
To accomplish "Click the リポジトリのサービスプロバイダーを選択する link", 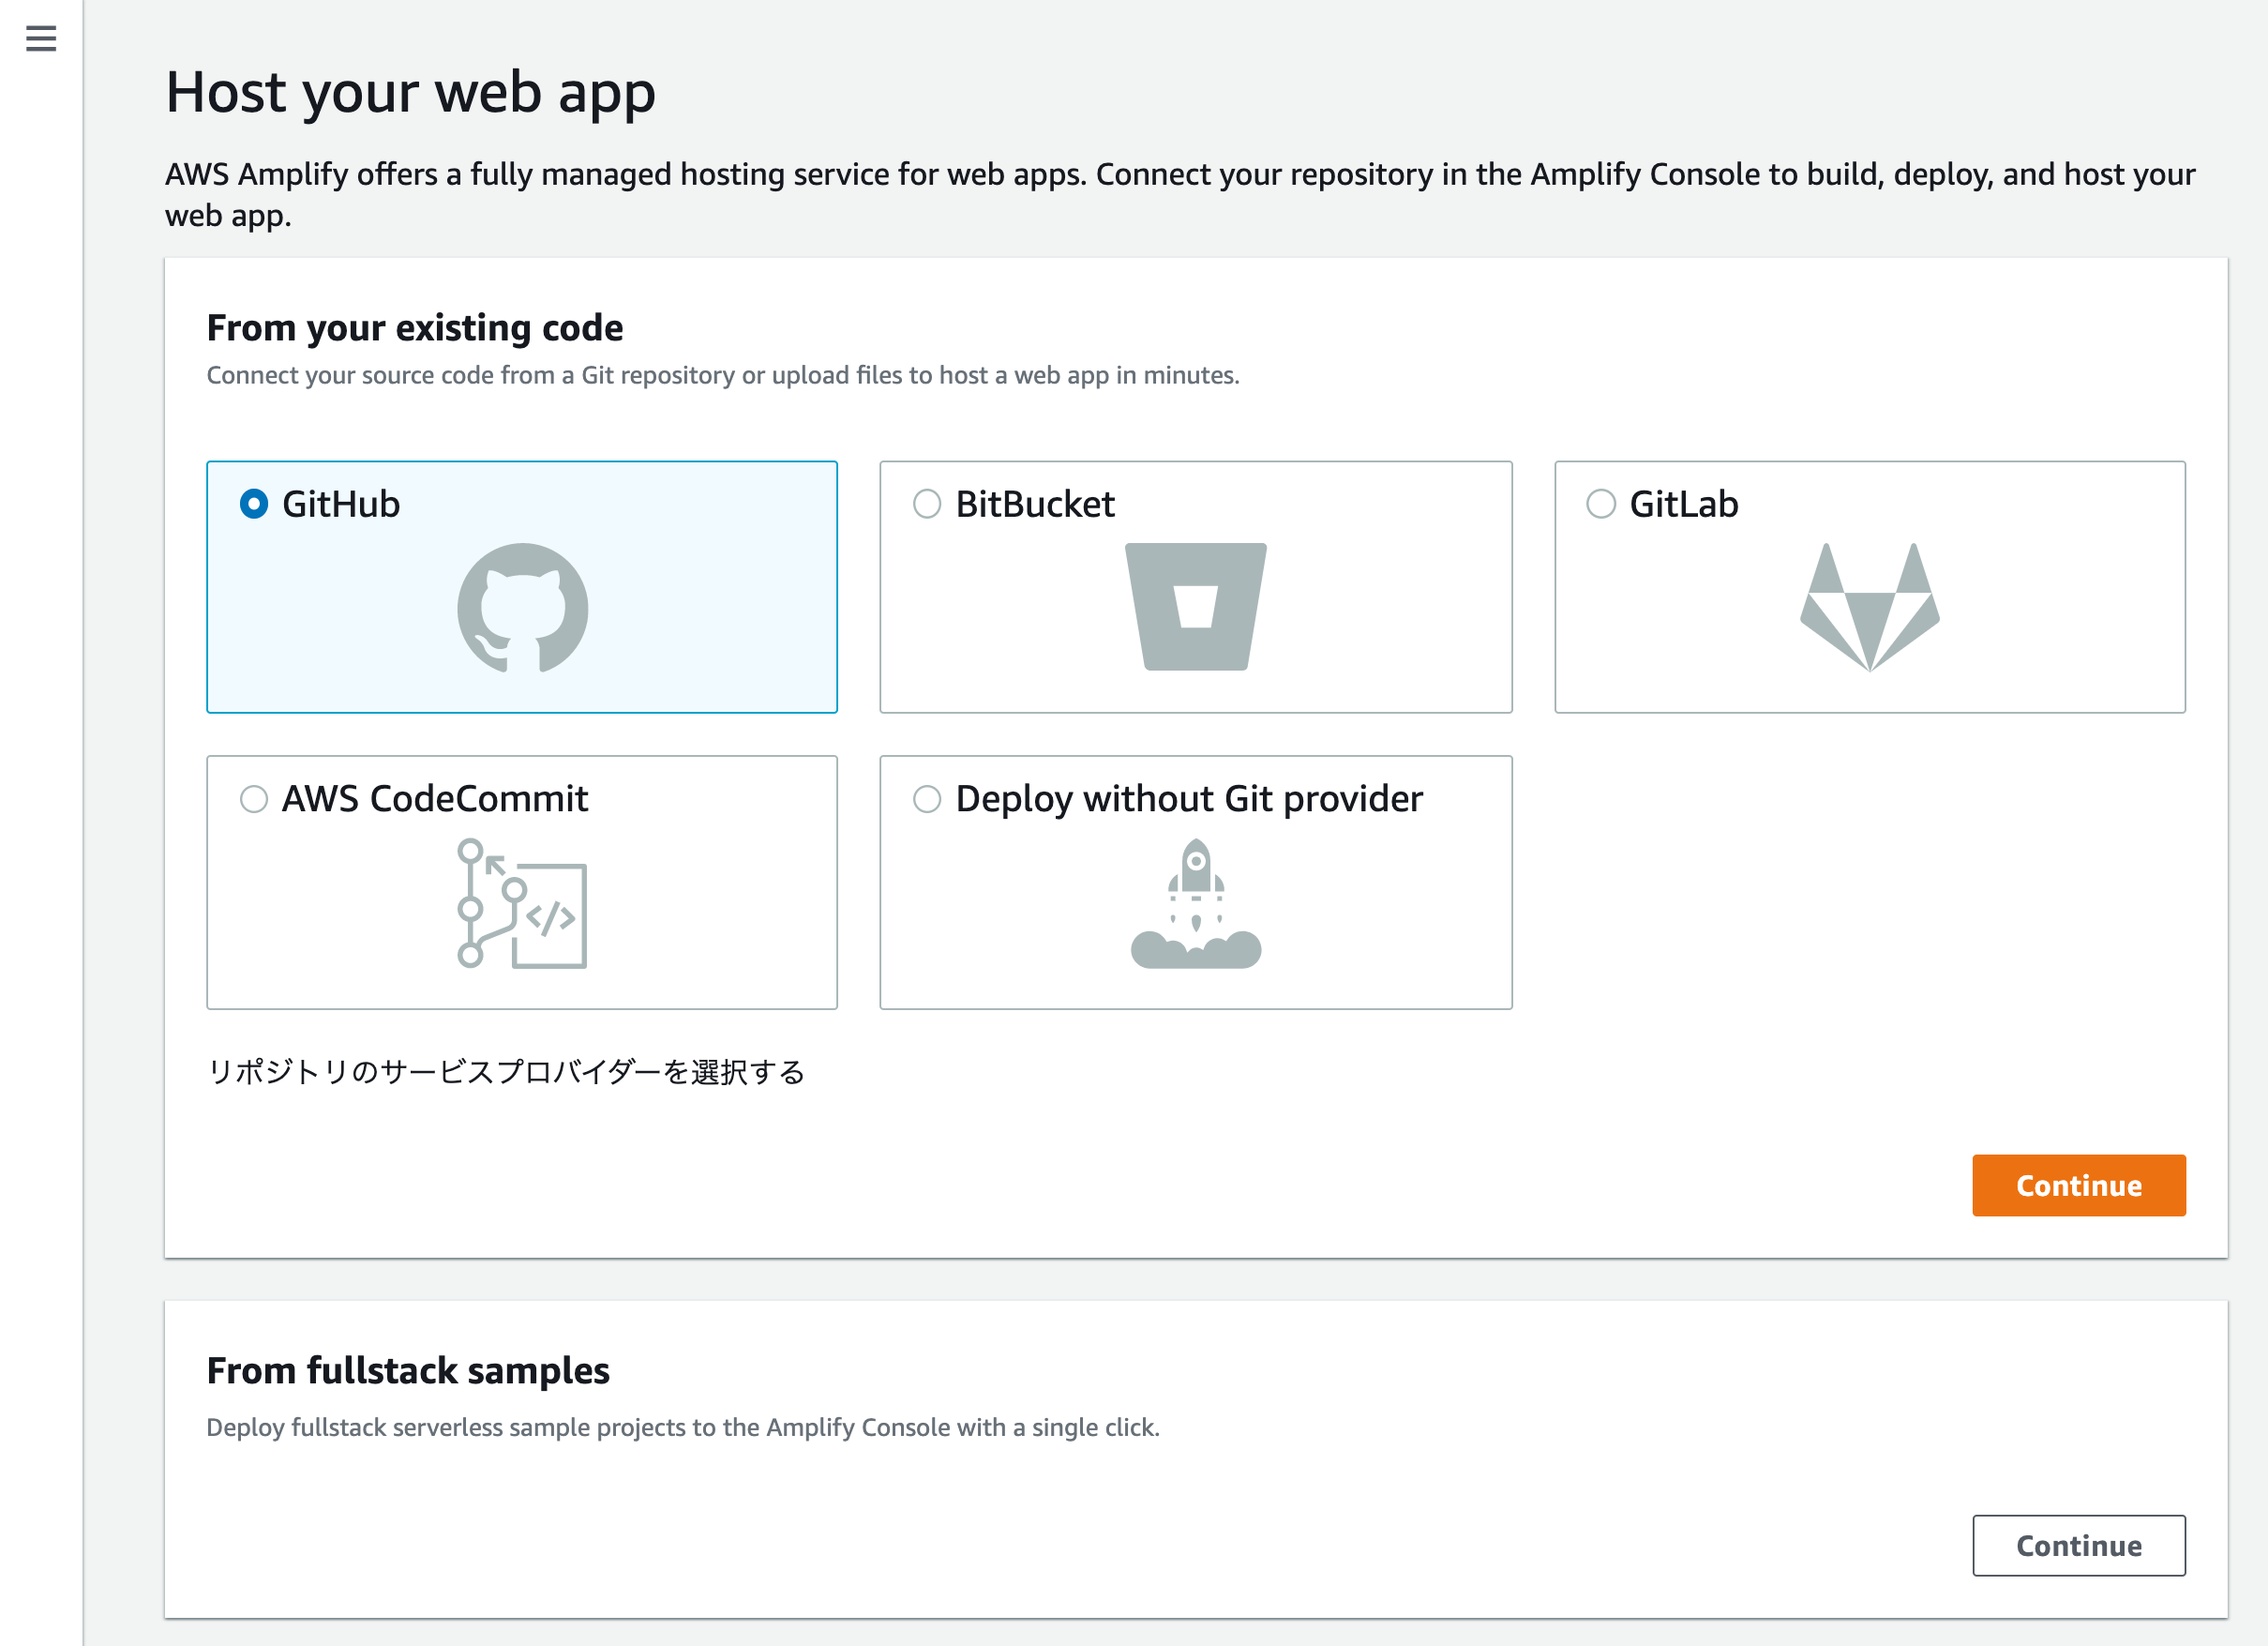I will [506, 1072].
